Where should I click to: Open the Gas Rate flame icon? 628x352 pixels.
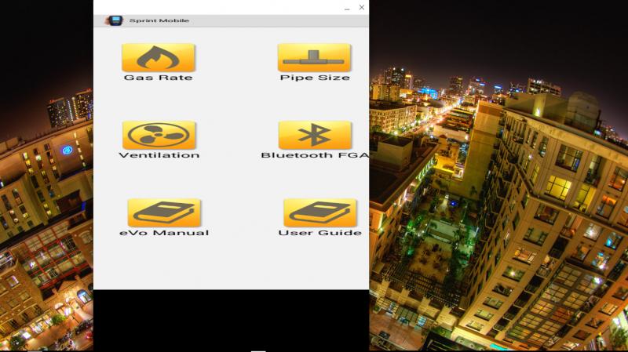158,57
